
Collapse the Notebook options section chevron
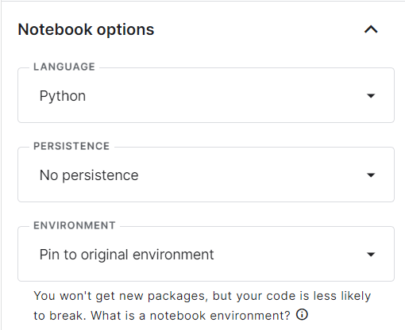point(371,29)
